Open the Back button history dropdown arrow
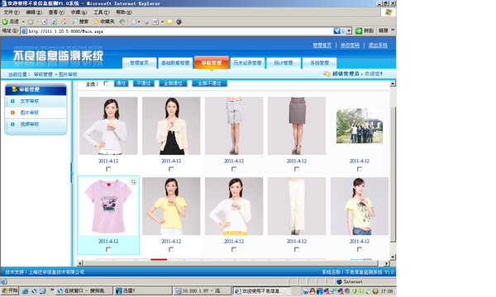Viewport: 496px width, 297px height. pos(23,21)
